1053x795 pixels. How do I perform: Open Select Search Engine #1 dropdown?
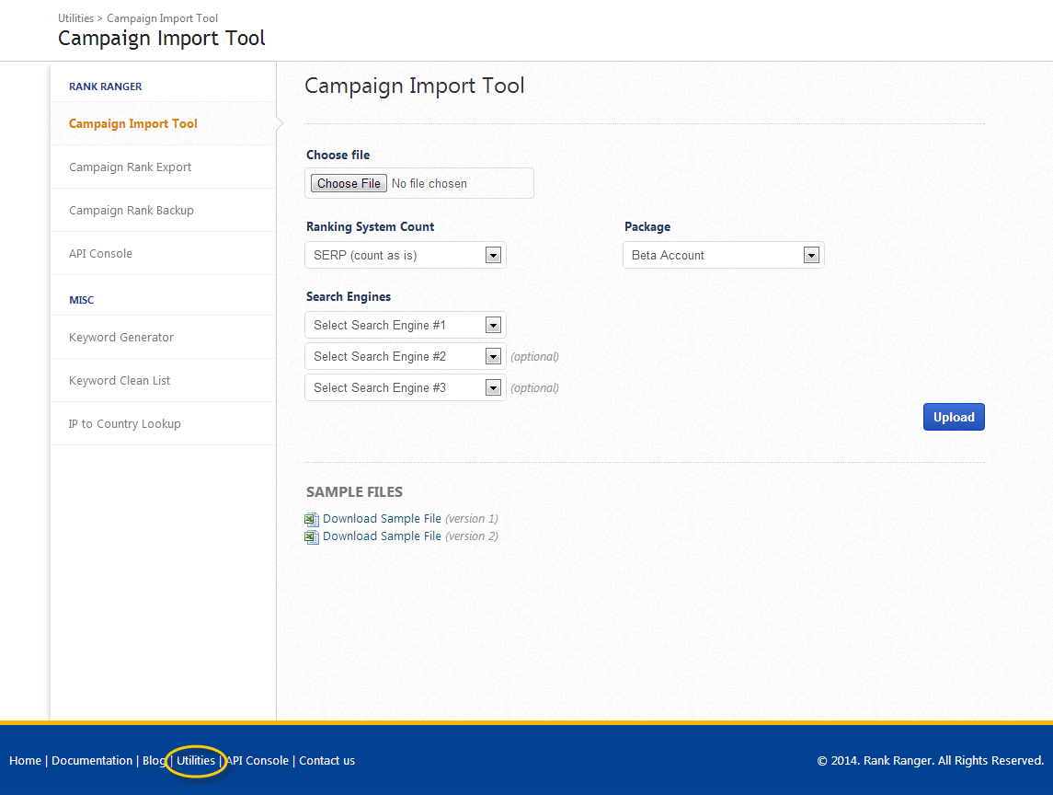(x=406, y=325)
